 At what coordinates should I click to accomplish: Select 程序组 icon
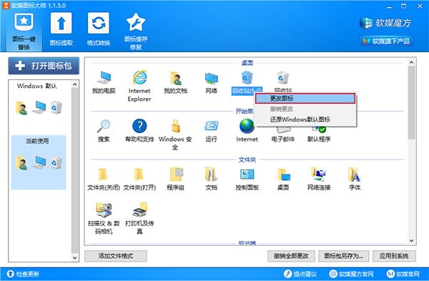175,179
